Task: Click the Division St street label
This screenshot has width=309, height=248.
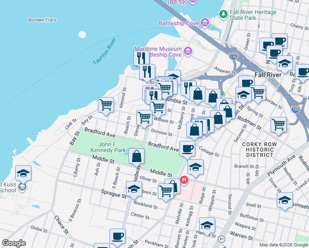Action: tap(162, 133)
